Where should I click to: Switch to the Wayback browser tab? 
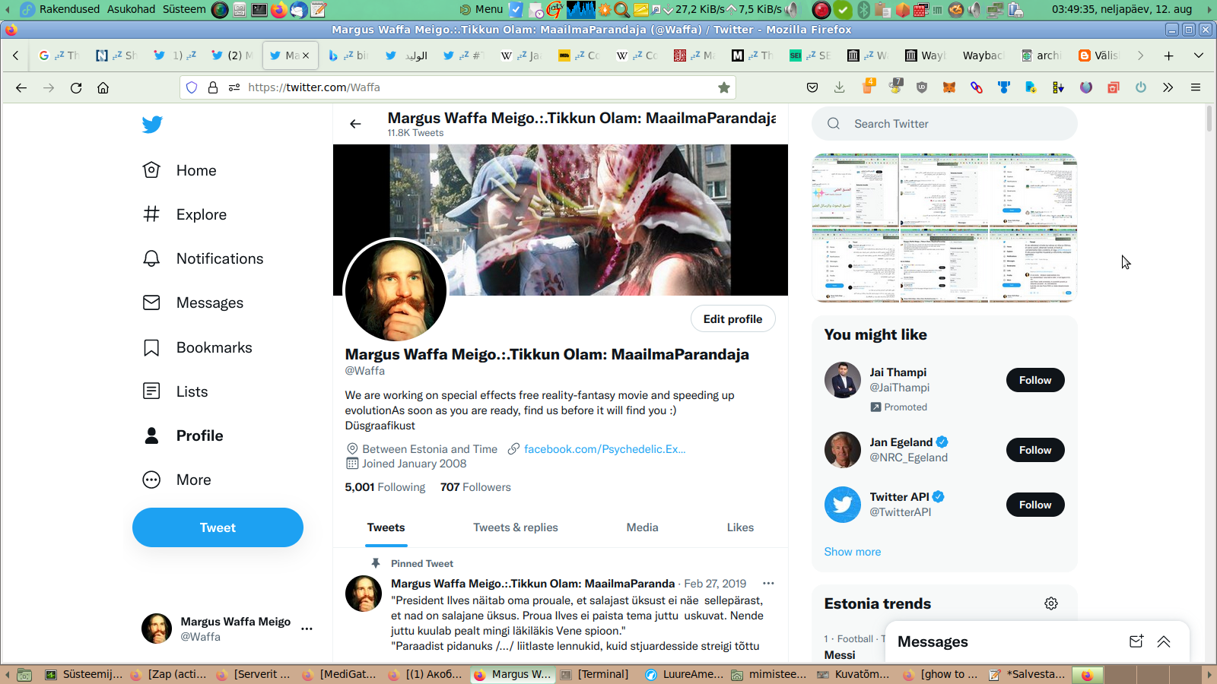coord(983,55)
